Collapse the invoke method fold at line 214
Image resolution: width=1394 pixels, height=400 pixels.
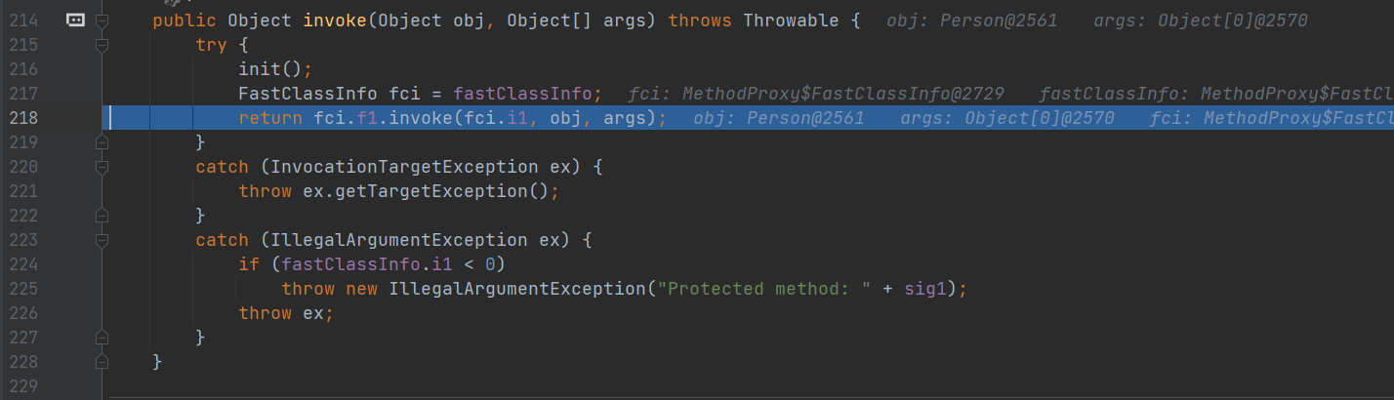[102, 20]
